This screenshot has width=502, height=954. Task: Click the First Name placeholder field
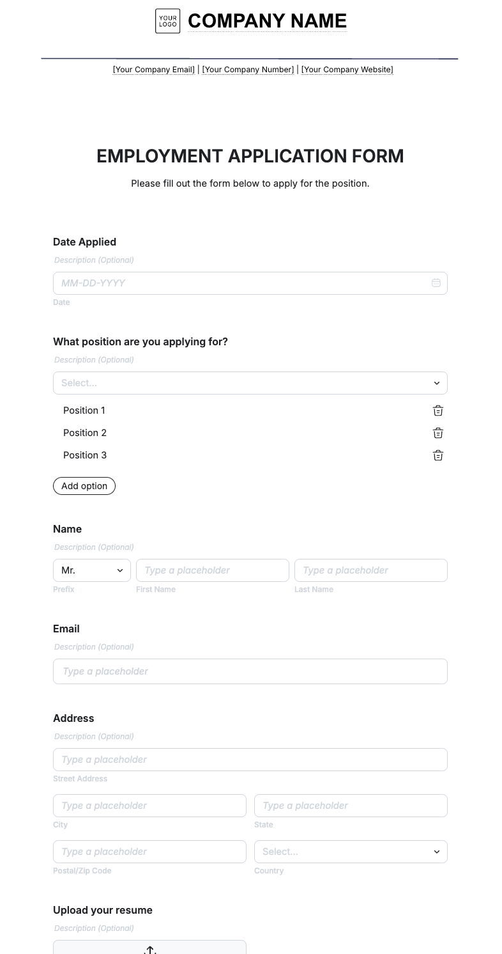212,570
